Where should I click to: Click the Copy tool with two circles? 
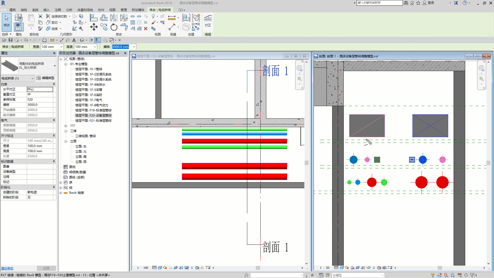104,27
